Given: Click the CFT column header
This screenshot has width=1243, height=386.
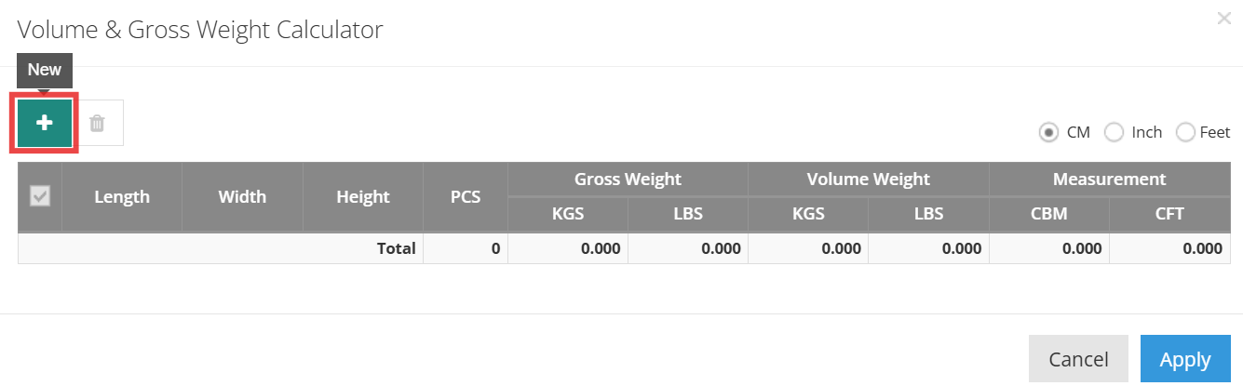Looking at the screenshot, I should [x=1169, y=214].
